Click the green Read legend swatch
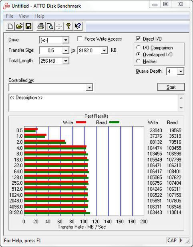This screenshot has height=247, width=193. pyautogui.click(x=115, y=122)
